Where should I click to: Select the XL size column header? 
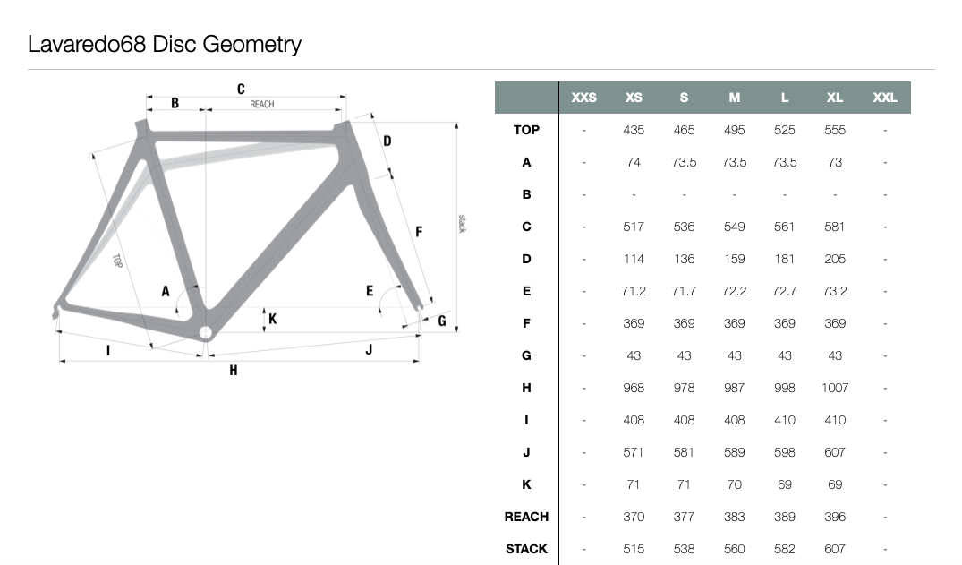click(834, 98)
